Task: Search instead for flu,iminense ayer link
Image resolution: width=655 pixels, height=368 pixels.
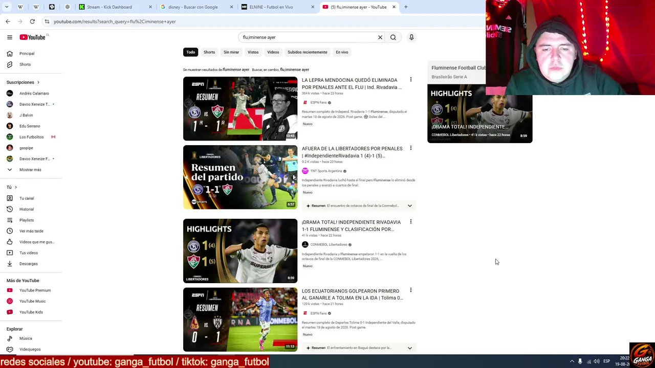Action: coord(295,70)
